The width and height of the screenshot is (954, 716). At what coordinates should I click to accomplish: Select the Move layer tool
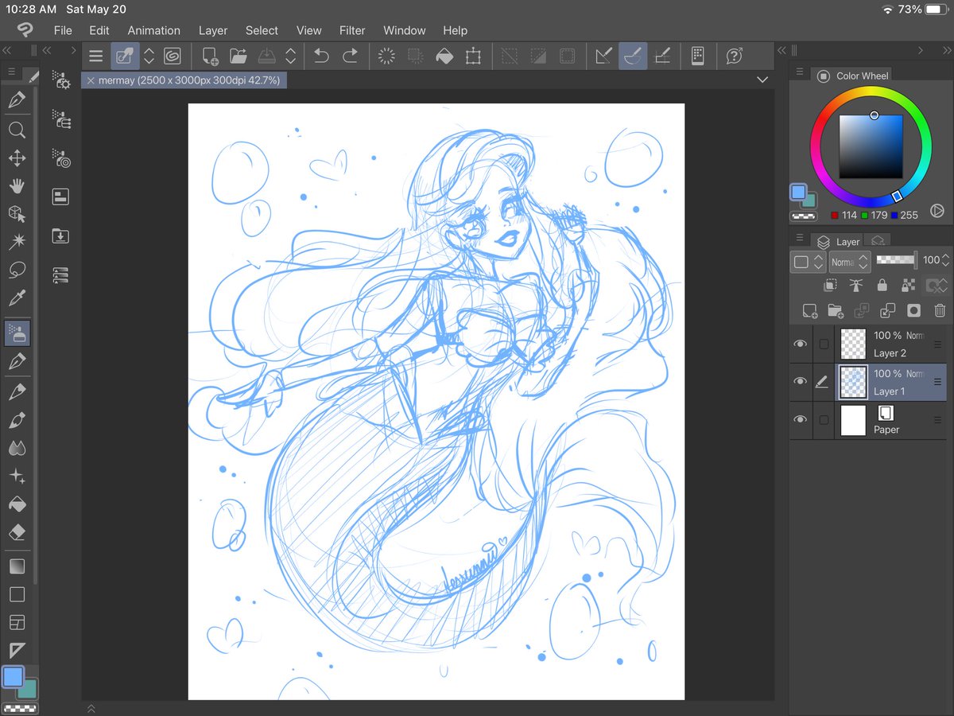click(17, 158)
